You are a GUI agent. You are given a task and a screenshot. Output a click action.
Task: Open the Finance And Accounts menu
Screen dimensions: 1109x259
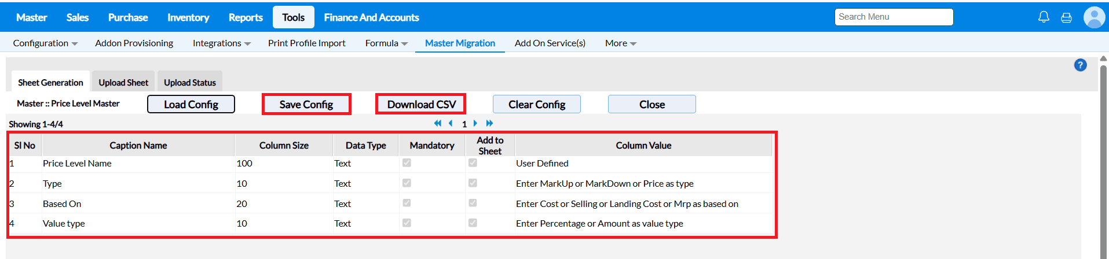[x=371, y=17]
